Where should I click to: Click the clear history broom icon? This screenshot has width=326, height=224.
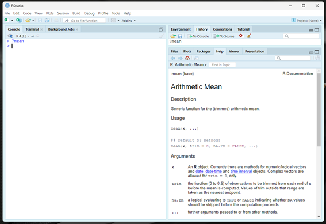(x=249, y=36)
